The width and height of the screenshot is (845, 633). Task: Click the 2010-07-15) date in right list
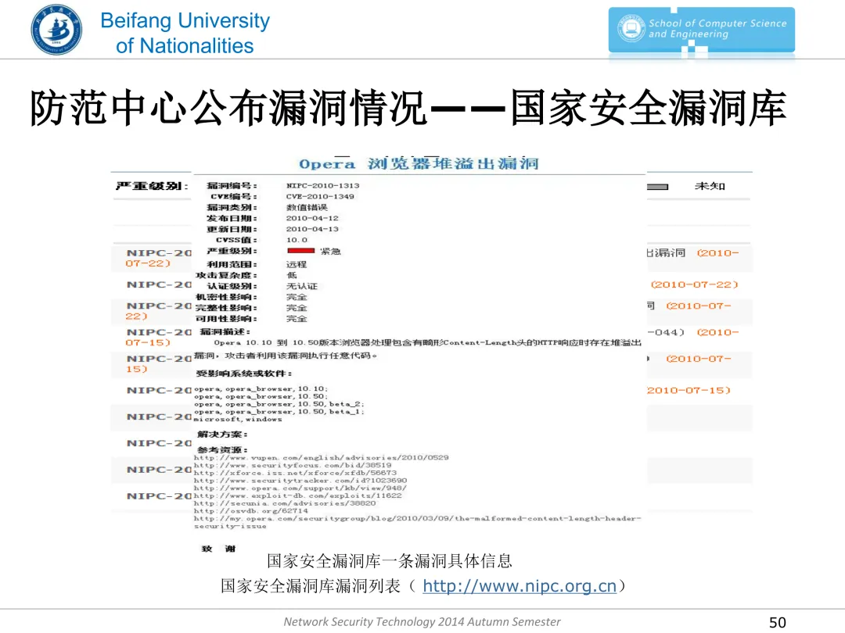(x=689, y=390)
